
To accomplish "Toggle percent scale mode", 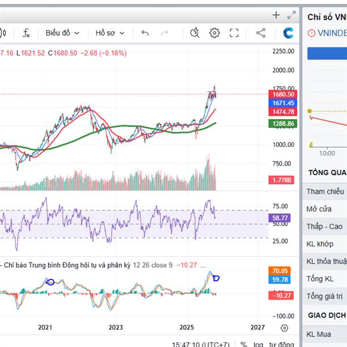I will pos(244,345).
